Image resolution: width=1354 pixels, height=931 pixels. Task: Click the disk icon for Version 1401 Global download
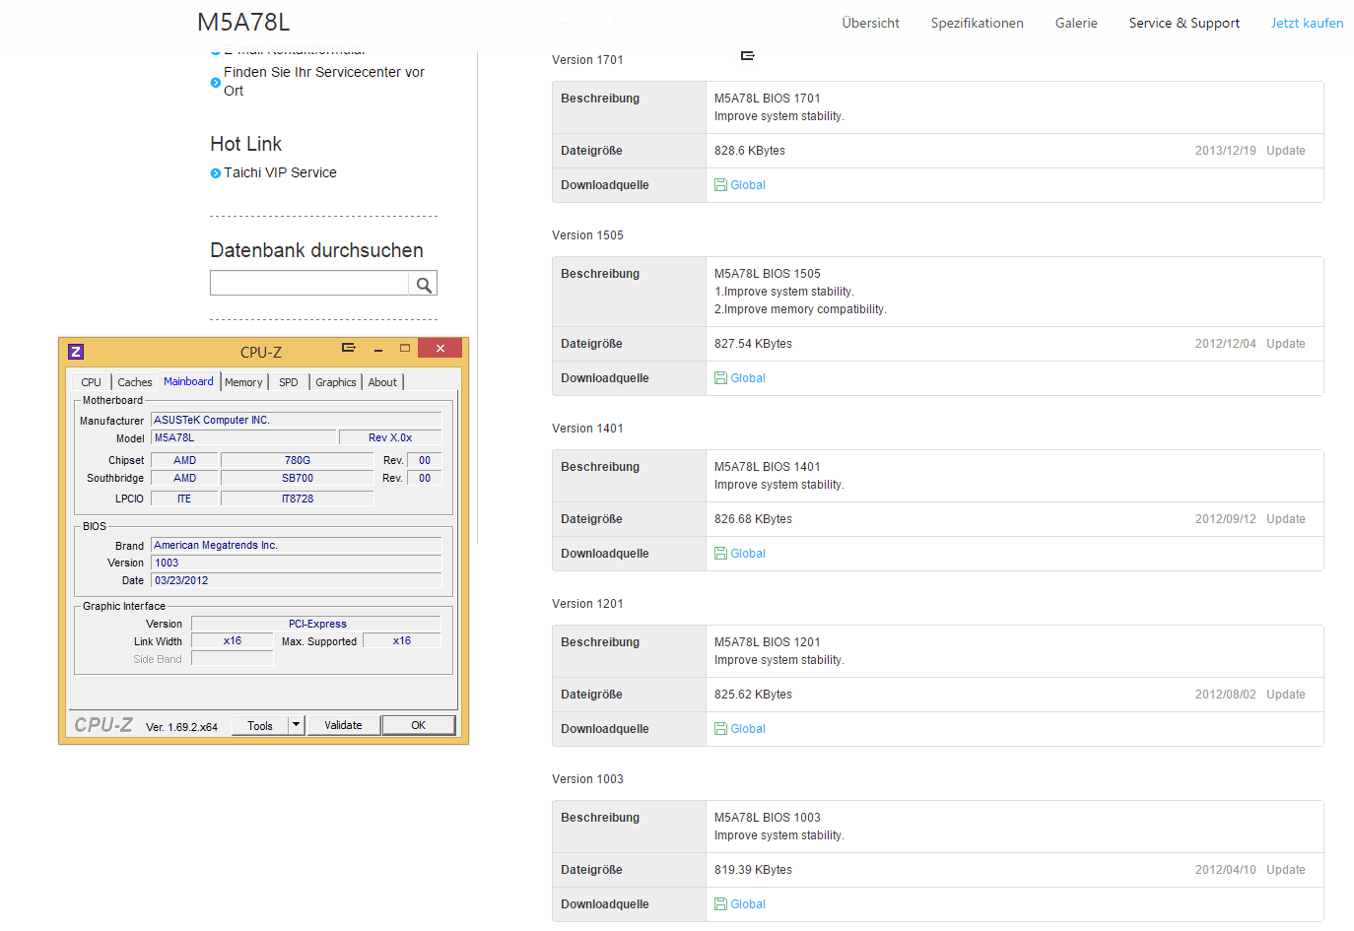pos(720,554)
